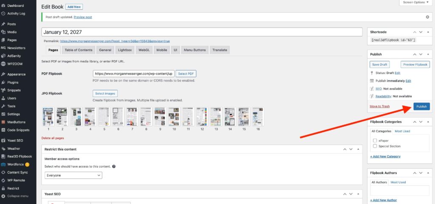This screenshot has height=204, width=435.
Task: Click the Tools wrench icon
Action: [x=3, y=106]
